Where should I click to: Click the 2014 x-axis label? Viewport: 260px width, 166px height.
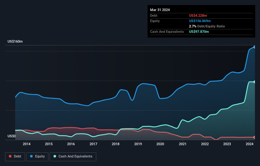[x=27, y=144]
